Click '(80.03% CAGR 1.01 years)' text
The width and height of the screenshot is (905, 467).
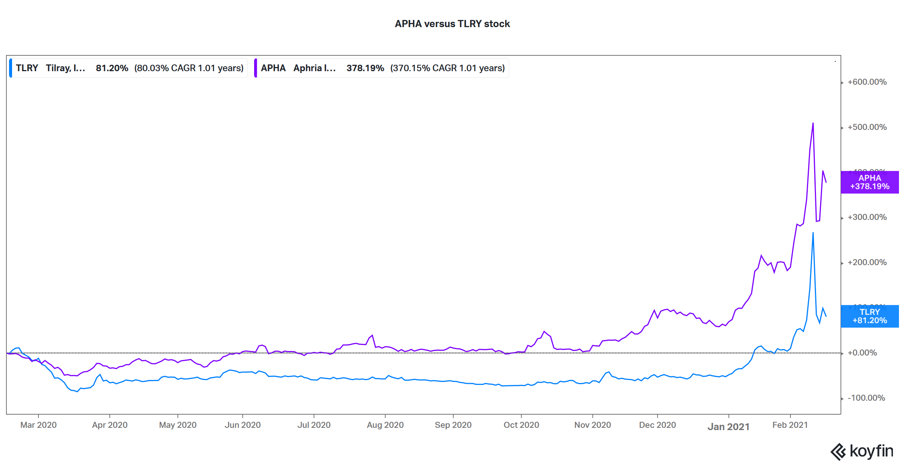189,68
